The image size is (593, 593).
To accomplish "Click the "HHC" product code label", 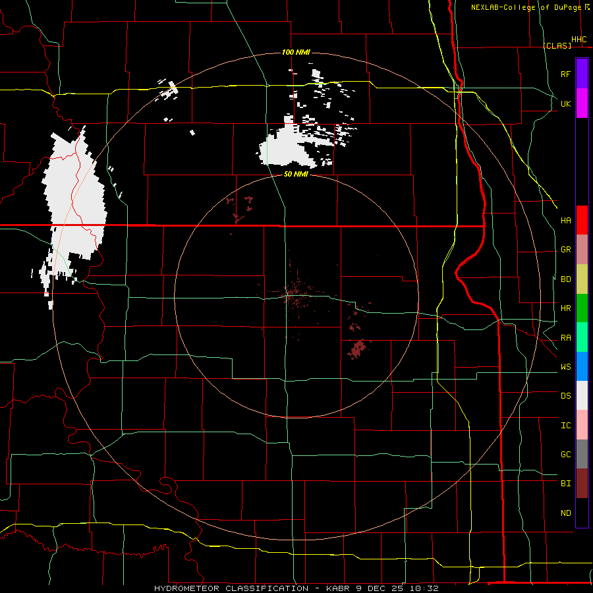I will tap(579, 40).
